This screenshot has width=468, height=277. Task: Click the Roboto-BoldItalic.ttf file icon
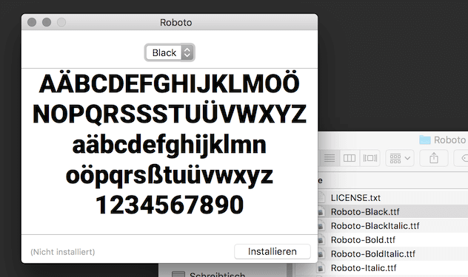pyautogui.click(x=321, y=254)
